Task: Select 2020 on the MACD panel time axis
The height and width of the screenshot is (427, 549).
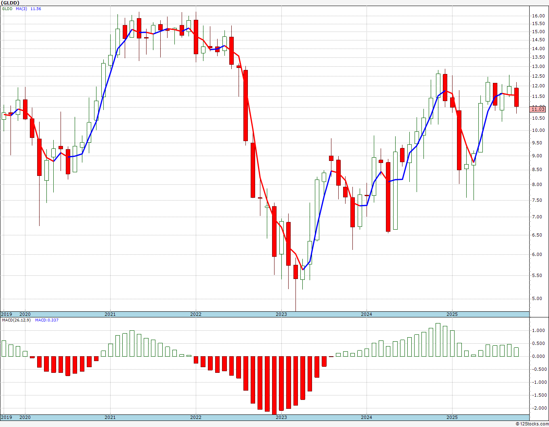Action: [25, 417]
